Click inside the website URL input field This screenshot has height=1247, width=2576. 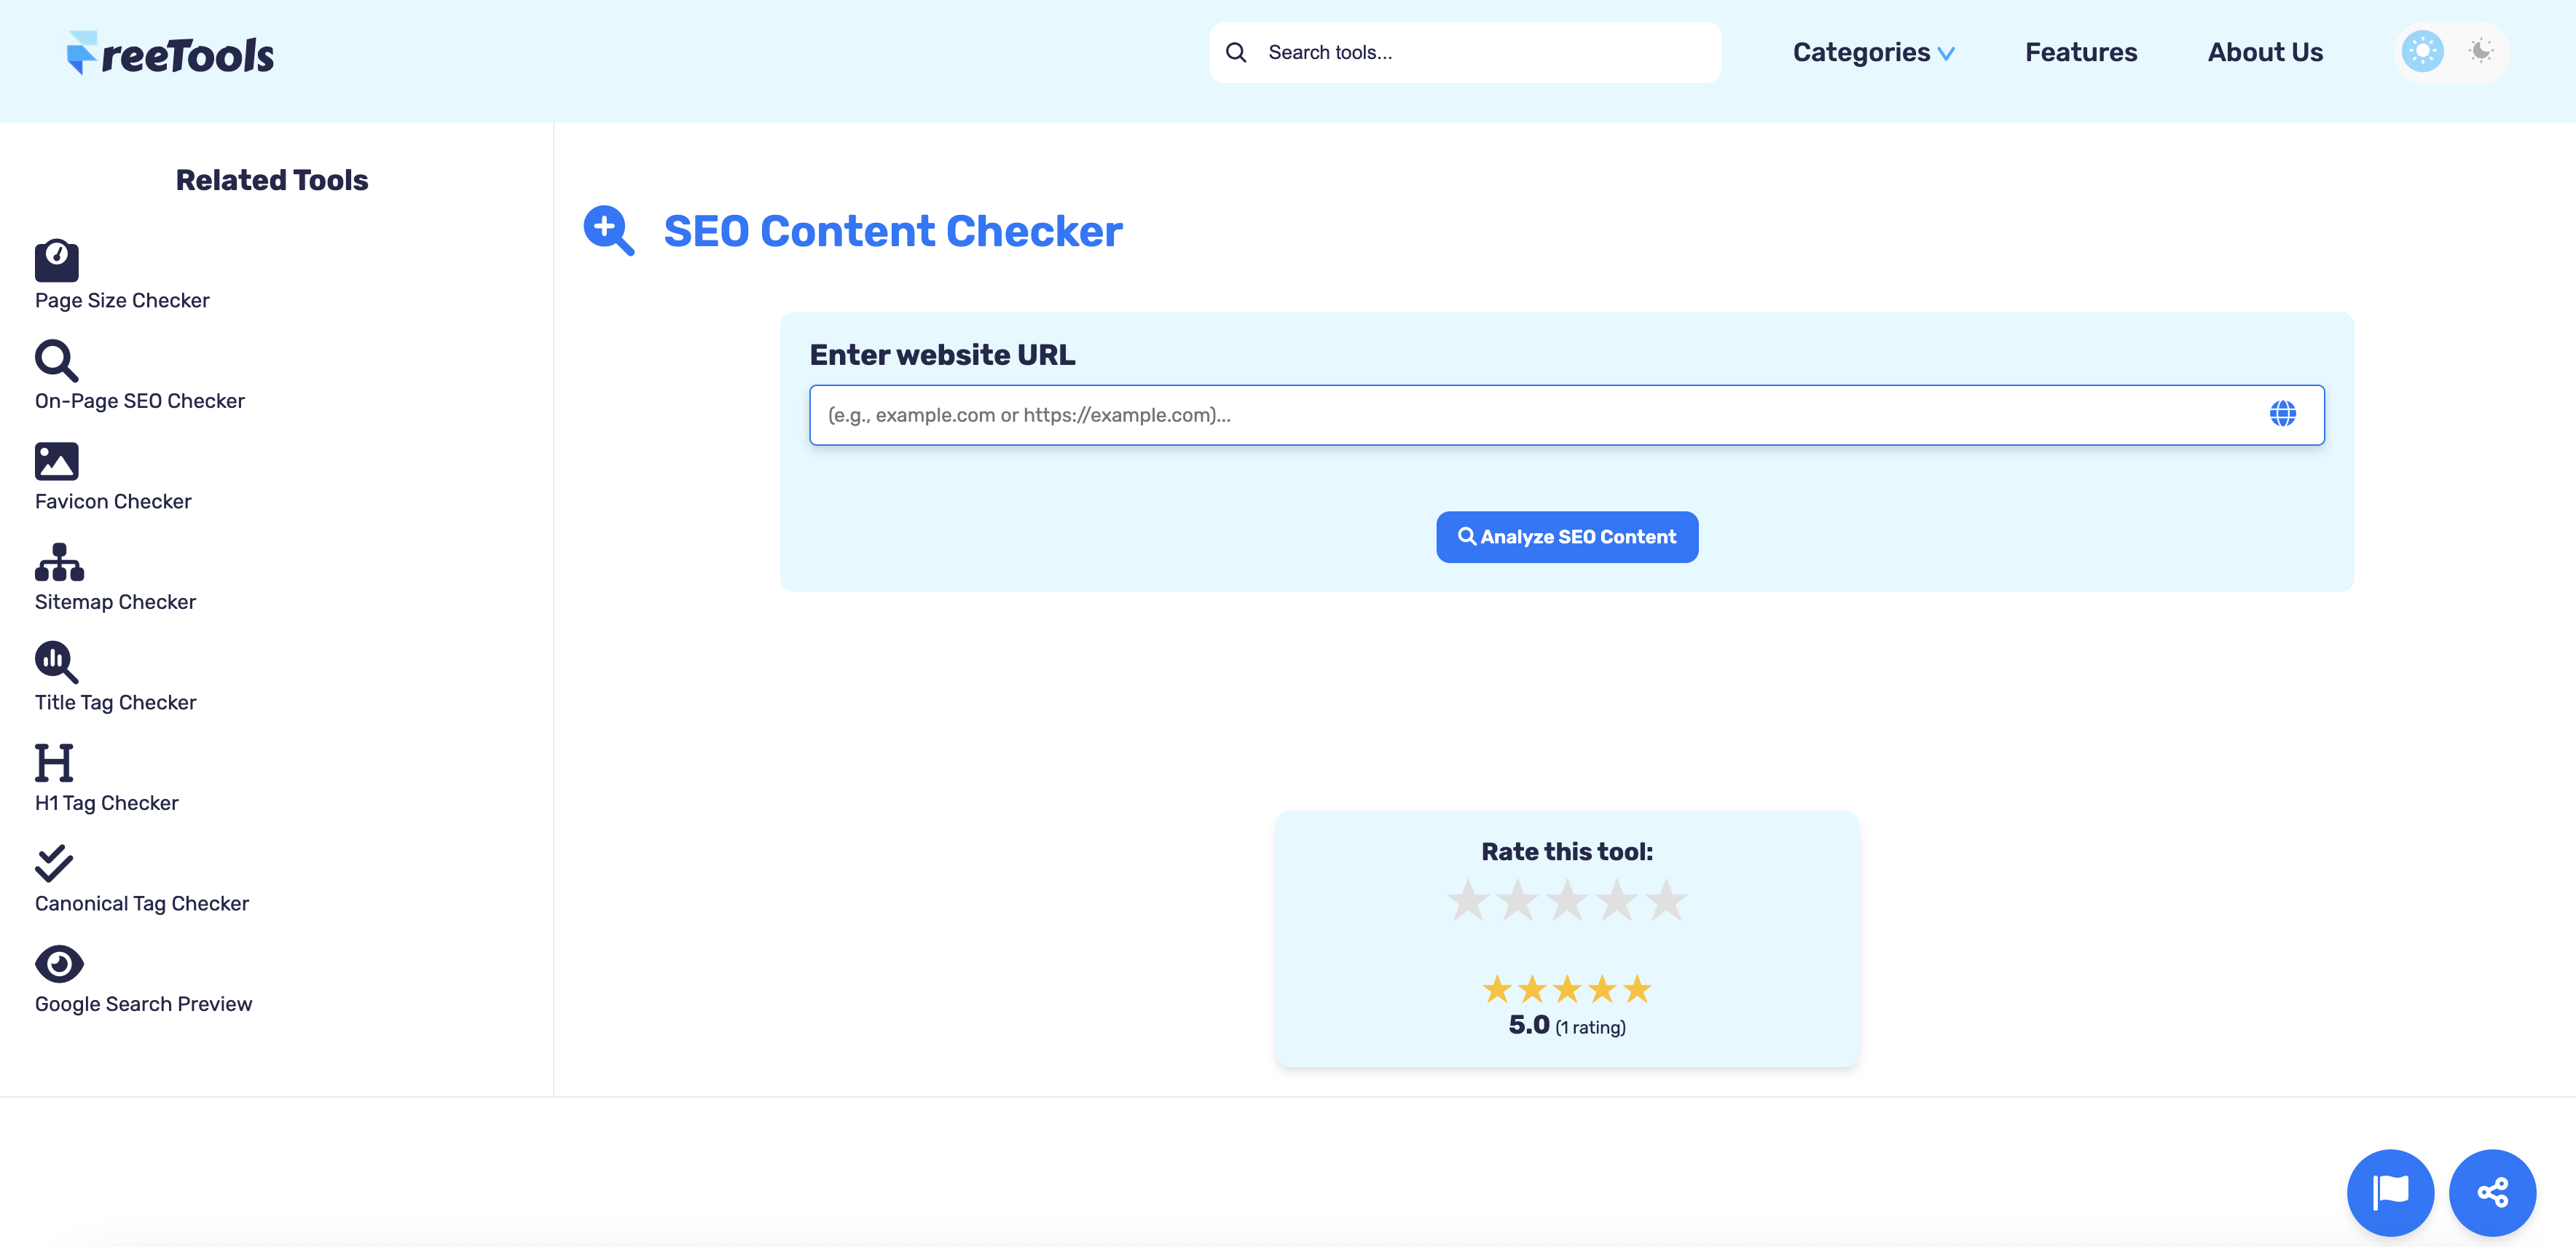(x=1500, y=414)
